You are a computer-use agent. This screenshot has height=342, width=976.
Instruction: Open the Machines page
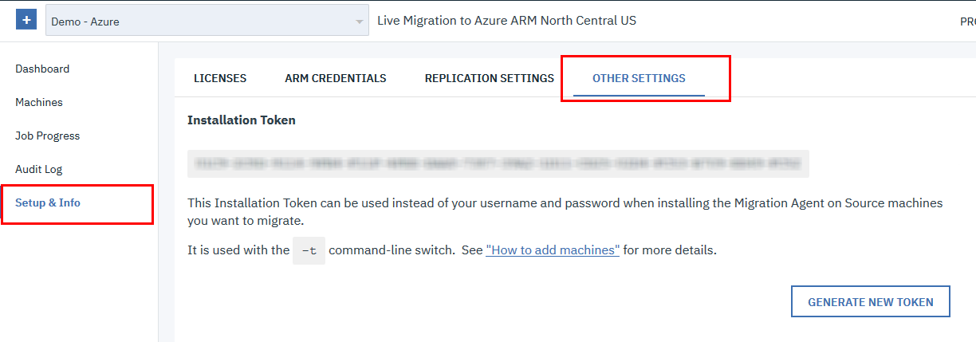(x=39, y=102)
